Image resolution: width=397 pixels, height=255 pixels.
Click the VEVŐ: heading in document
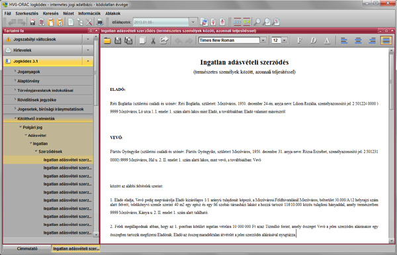tap(116, 138)
